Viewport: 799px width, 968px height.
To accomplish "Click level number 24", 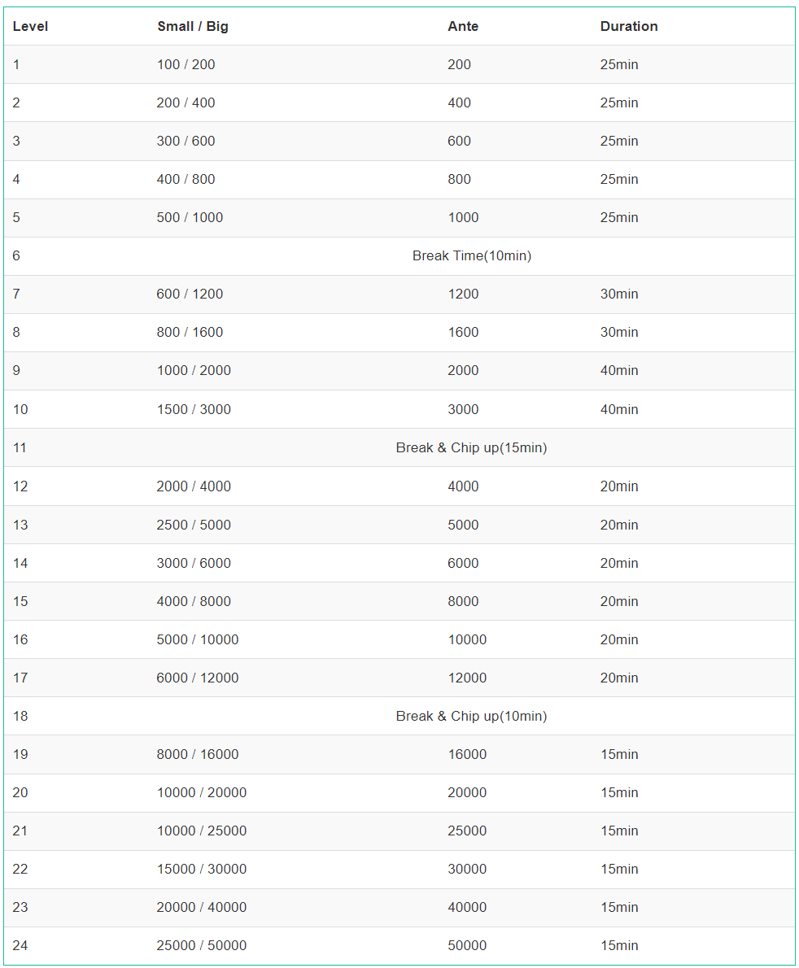I will [20, 946].
